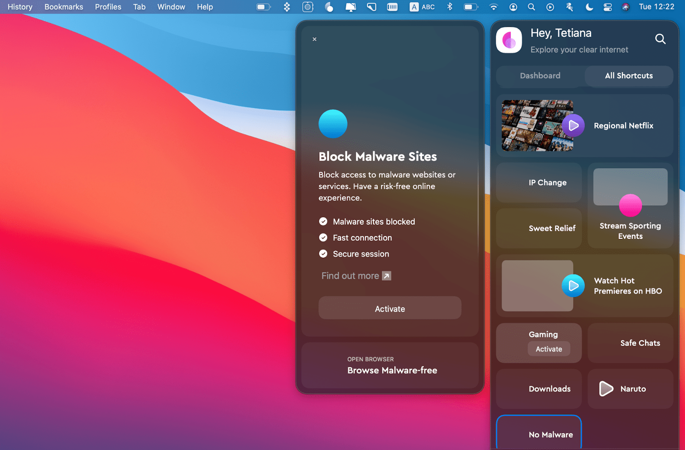Click the Malware sites blocked checkmark
Viewport: 685px width, 450px height.
[x=323, y=221]
